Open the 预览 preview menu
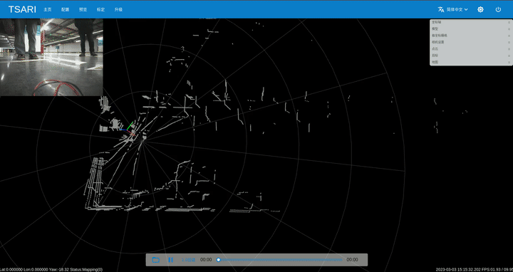513x272 pixels. [x=83, y=9]
